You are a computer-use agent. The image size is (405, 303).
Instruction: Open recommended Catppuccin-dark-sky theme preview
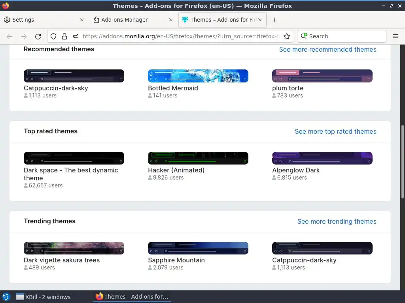click(74, 76)
